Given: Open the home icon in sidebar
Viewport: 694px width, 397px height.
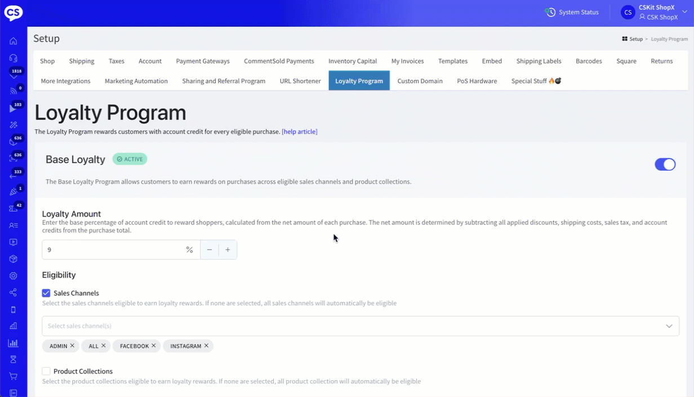Looking at the screenshot, I should [14, 41].
